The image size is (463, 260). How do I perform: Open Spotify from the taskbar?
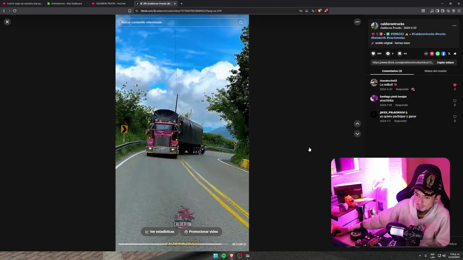click(x=224, y=256)
